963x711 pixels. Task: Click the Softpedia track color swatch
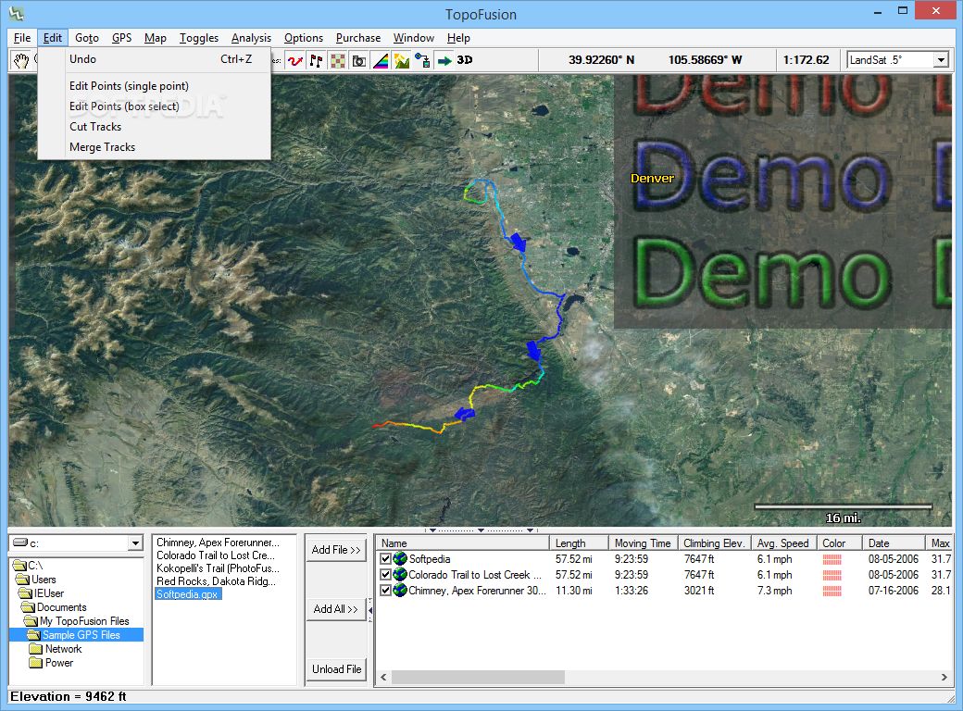coord(832,559)
